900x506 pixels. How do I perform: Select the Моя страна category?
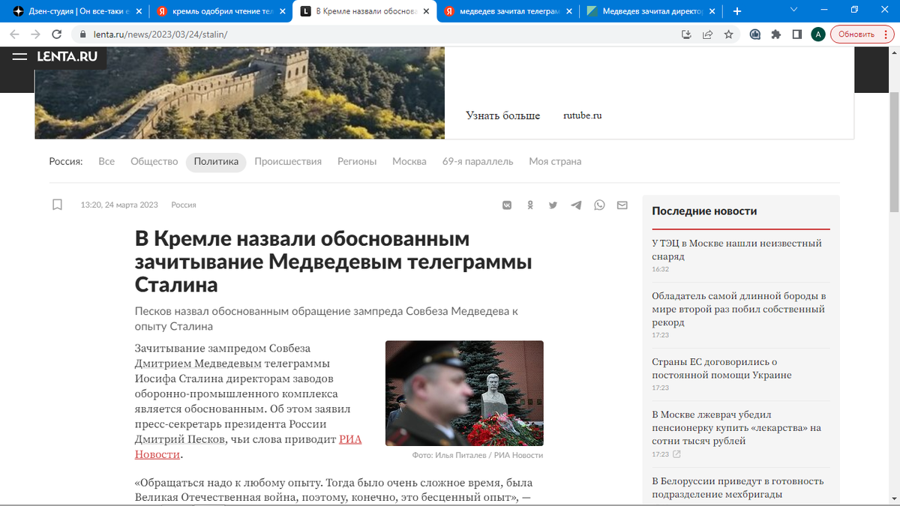point(555,161)
